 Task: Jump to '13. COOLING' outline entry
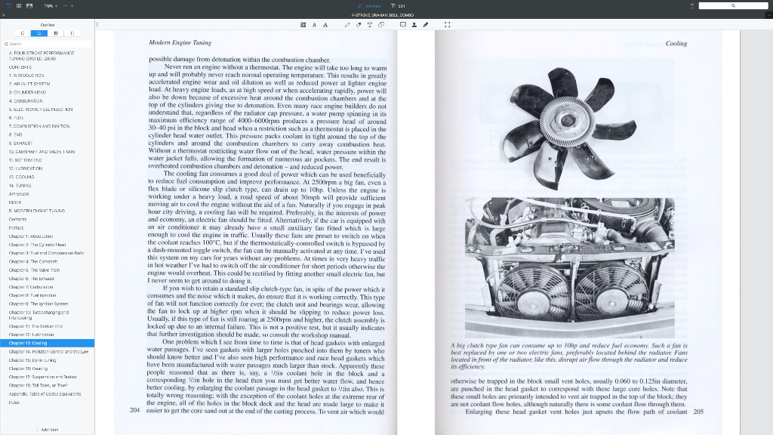point(21,176)
